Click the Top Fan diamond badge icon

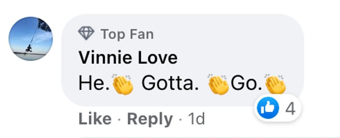tap(86, 34)
